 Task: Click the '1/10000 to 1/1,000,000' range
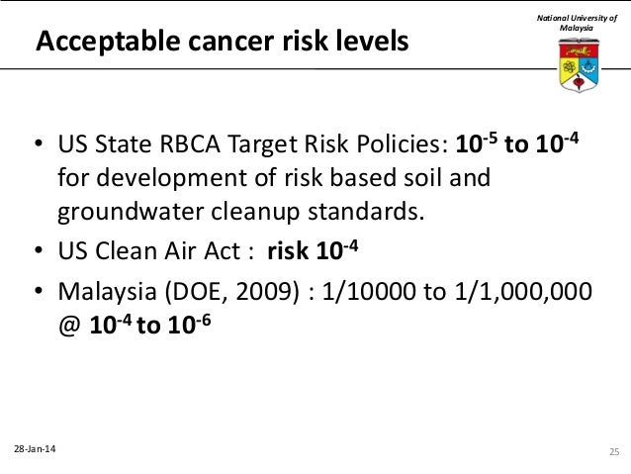457,291
